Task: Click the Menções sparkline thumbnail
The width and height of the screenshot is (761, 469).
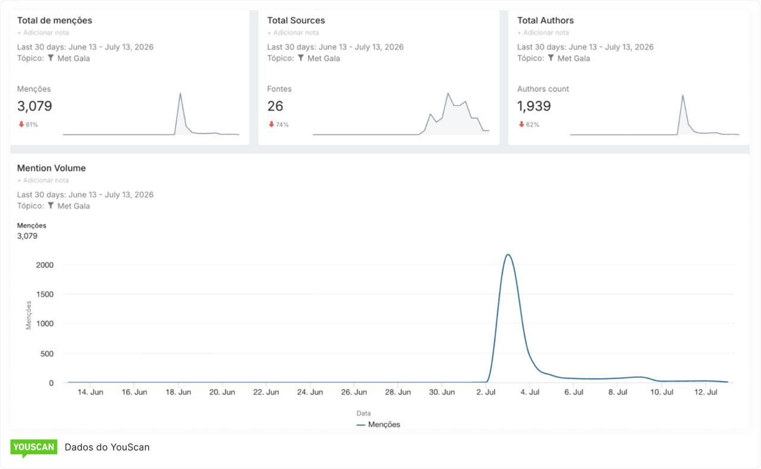Action: (x=151, y=114)
